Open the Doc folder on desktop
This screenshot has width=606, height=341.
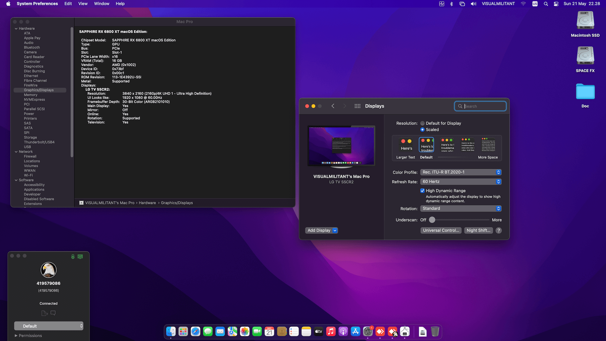tap(585, 96)
